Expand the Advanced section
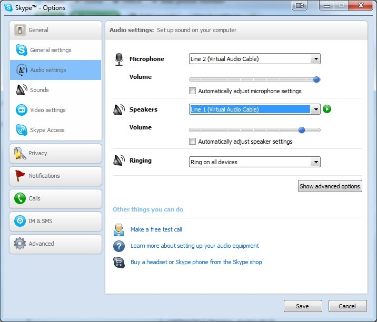 pyautogui.click(x=55, y=244)
